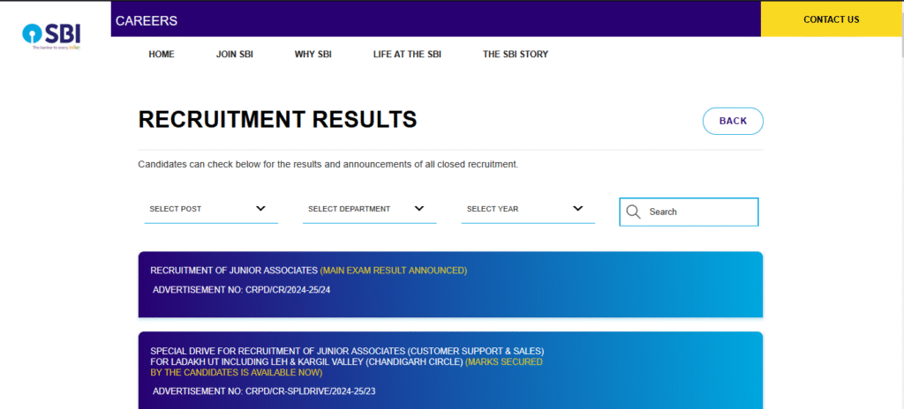Expand the SELECT YEAR dropdown

coord(528,209)
